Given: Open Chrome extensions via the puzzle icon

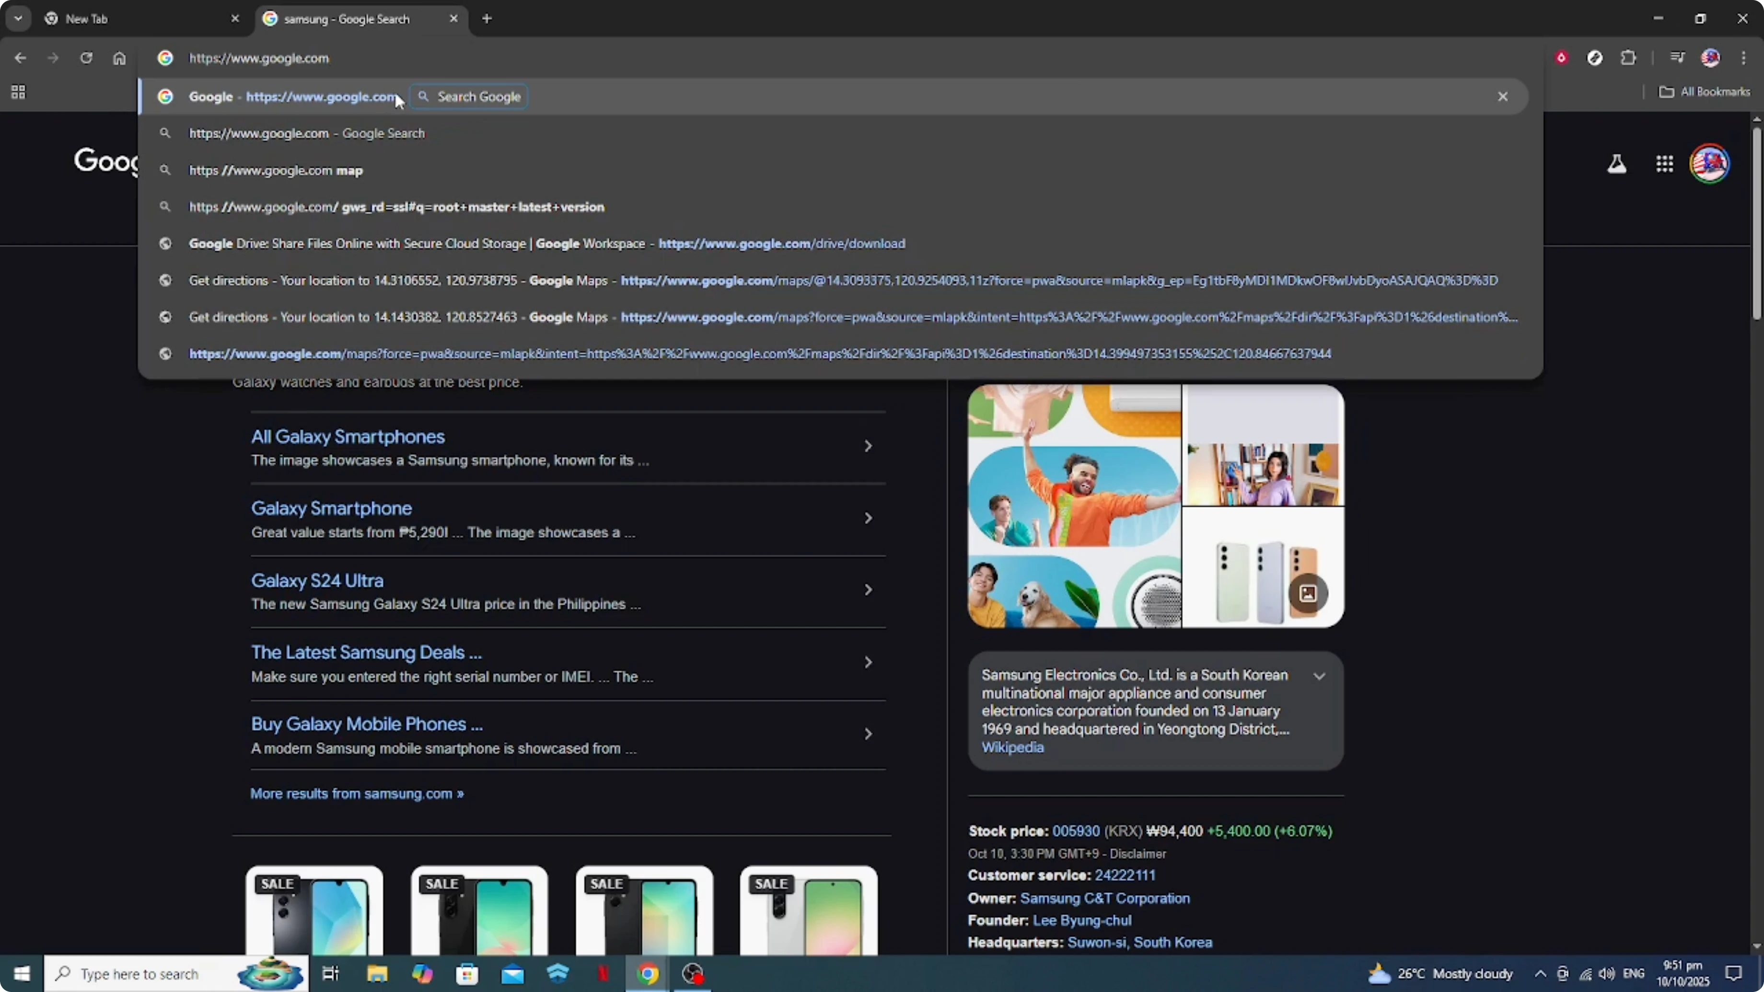Looking at the screenshot, I should click(1629, 58).
